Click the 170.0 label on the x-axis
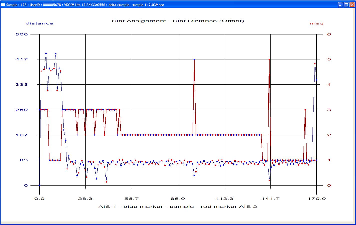This screenshot has width=356, height=225. pyautogui.click(x=317, y=199)
